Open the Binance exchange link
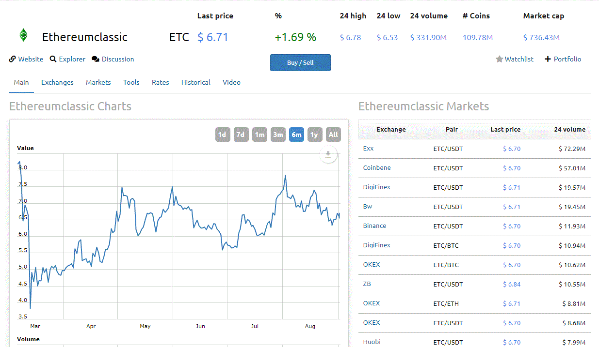Viewport: 599px width, 347px height. [x=374, y=226]
